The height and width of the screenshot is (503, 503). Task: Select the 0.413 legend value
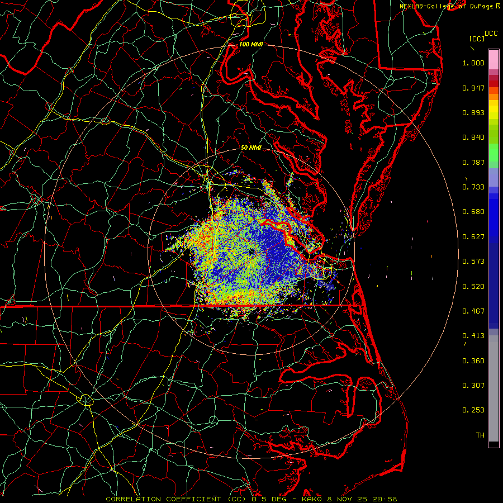(x=473, y=336)
